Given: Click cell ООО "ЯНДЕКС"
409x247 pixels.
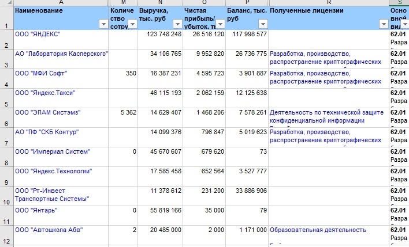Looking at the screenshot, I should click(x=61, y=40).
